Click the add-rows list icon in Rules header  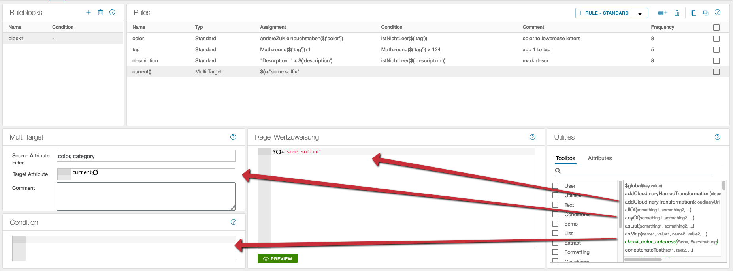click(663, 13)
